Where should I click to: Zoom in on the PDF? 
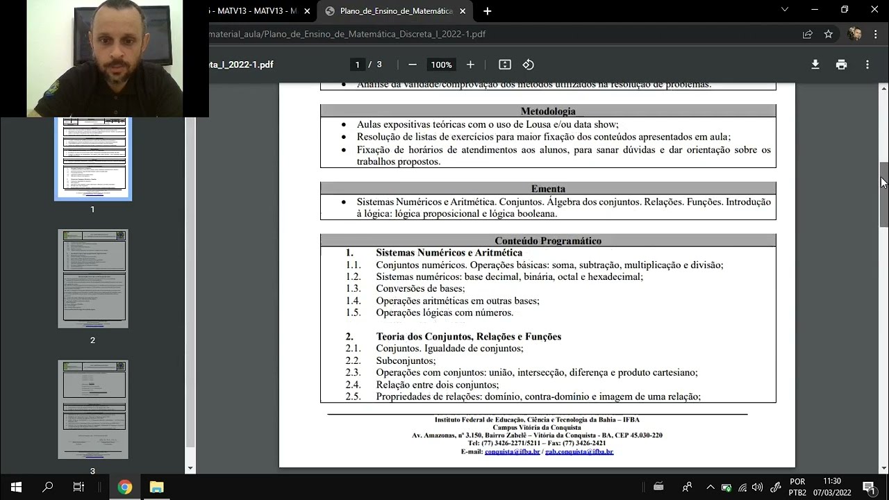click(470, 65)
